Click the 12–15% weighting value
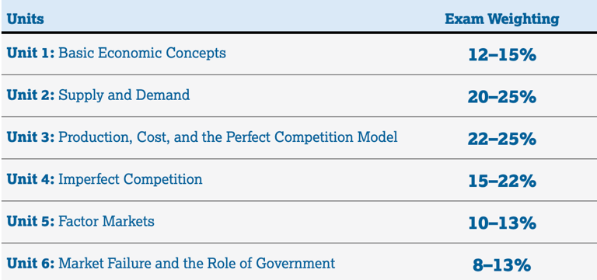The image size is (597, 280). [502, 56]
